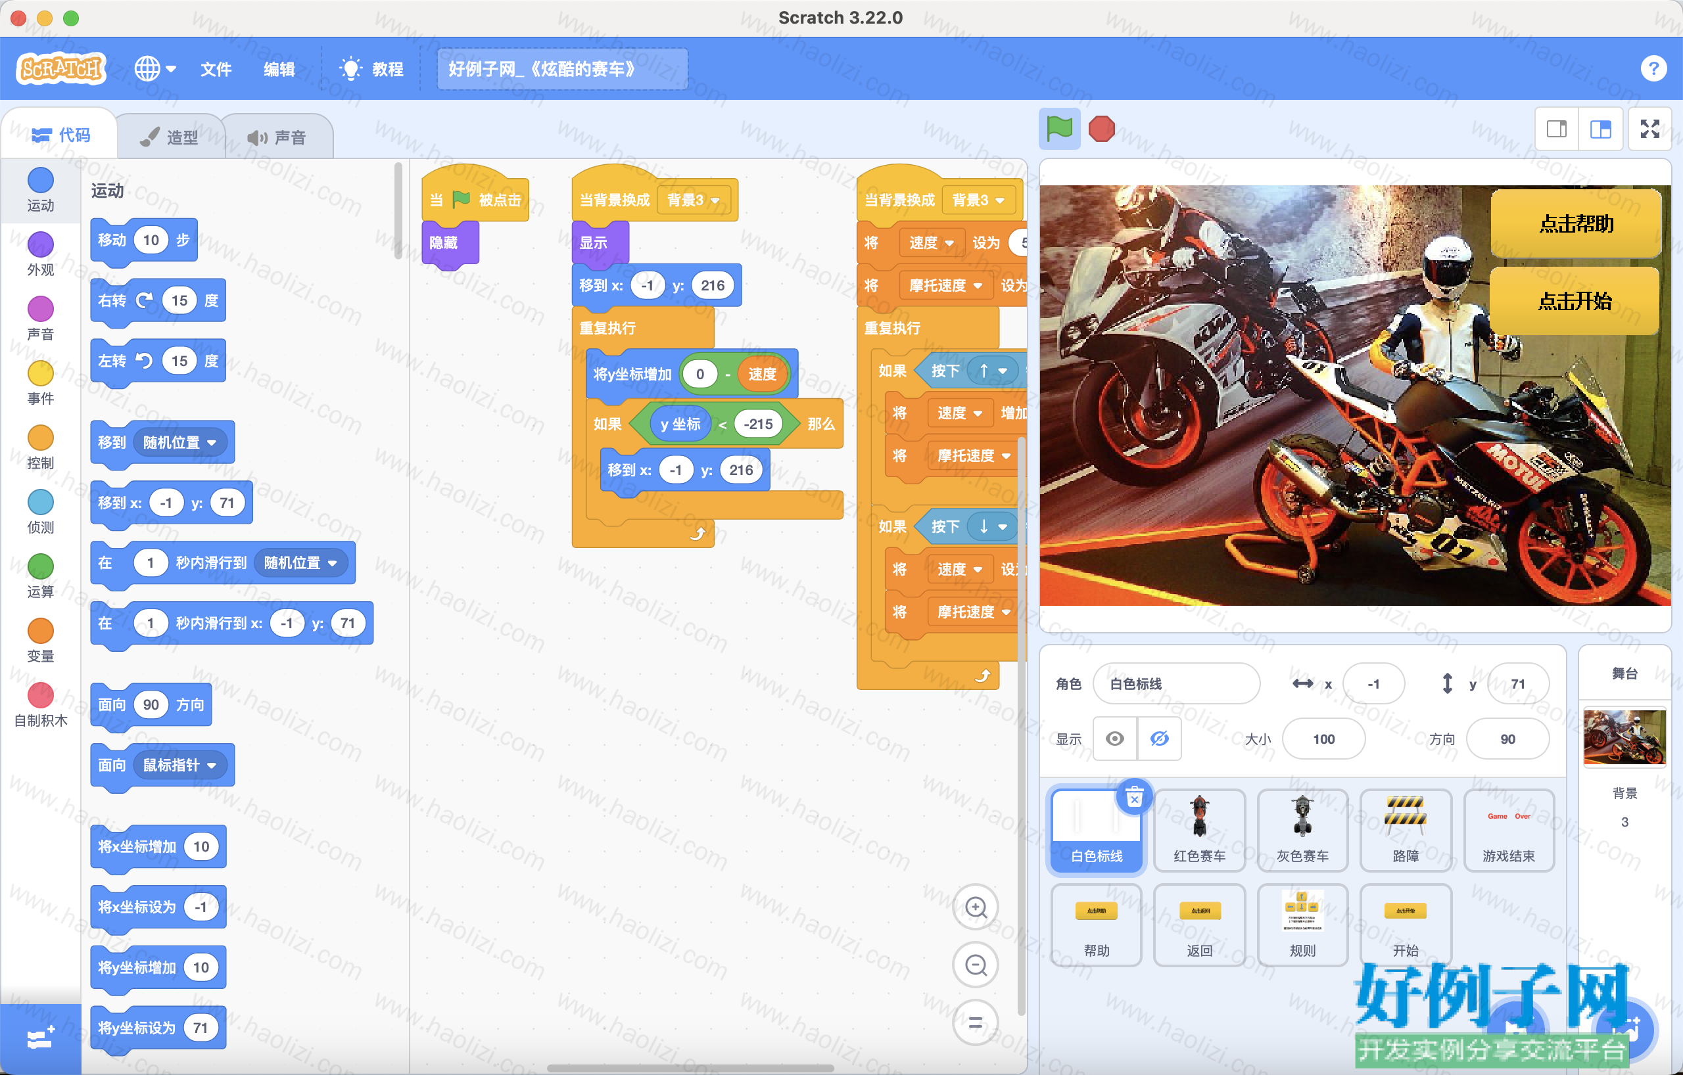This screenshot has height=1075, width=1683.
Task: Open 背景3 dropdown in right script
Action: click(979, 200)
